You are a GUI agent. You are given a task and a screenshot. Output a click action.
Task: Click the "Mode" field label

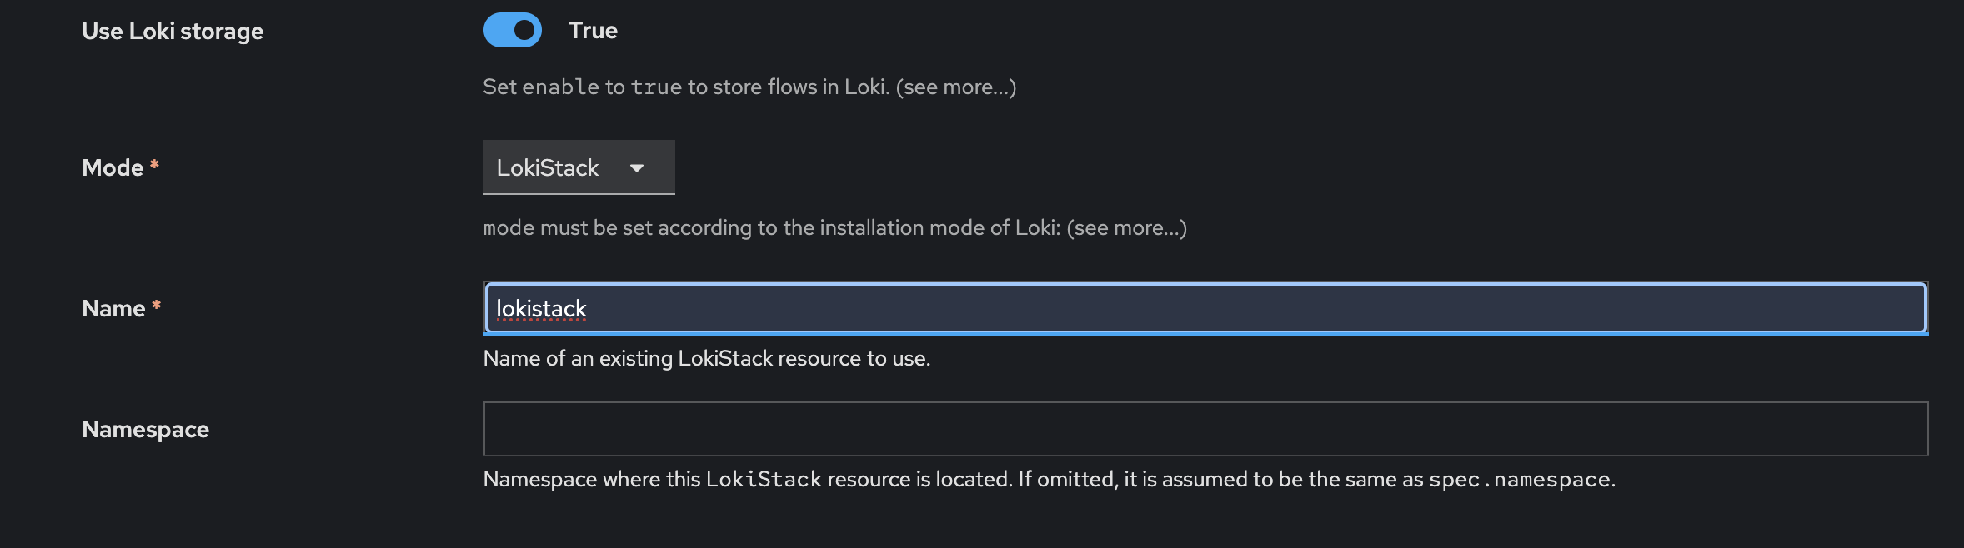113,168
